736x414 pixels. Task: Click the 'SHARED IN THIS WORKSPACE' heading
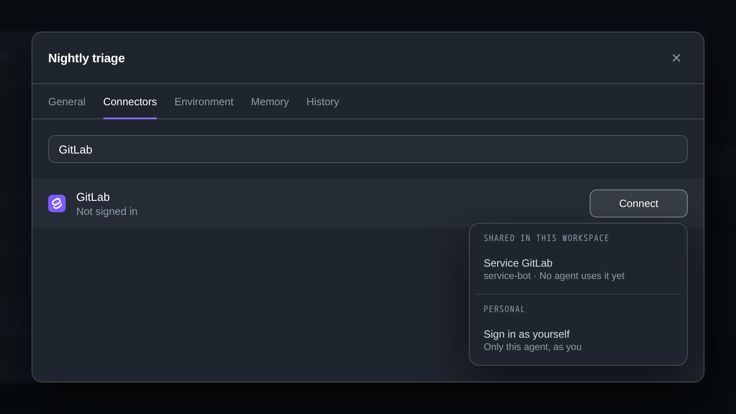[x=546, y=238]
